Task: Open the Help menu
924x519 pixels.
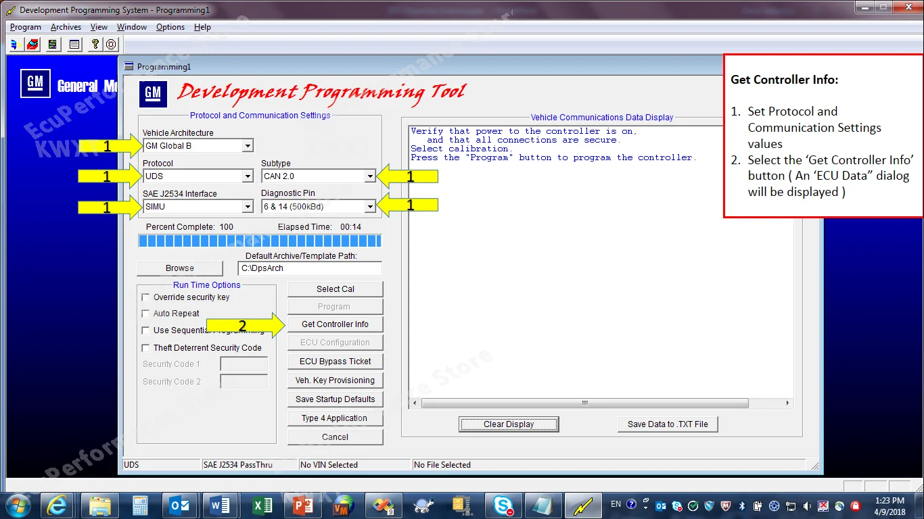Action: [x=202, y=27]
